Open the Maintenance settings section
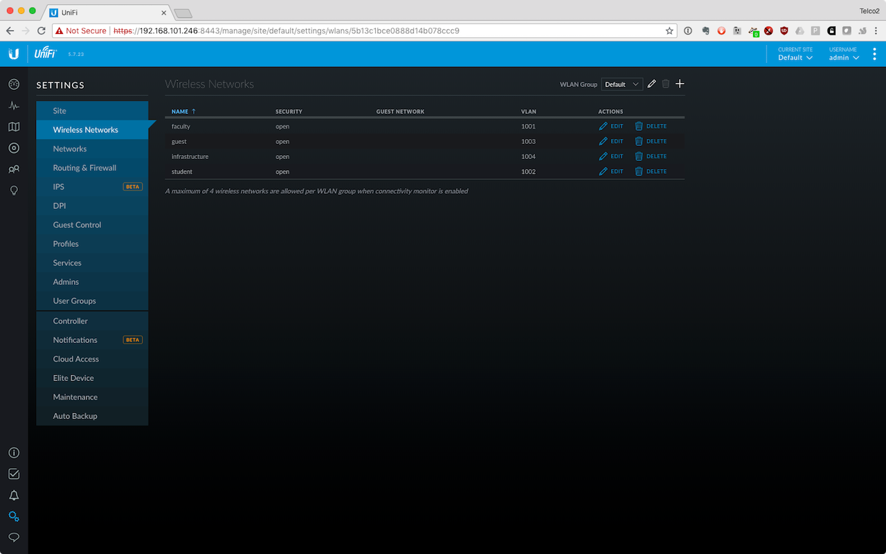 tap(92, 397)
